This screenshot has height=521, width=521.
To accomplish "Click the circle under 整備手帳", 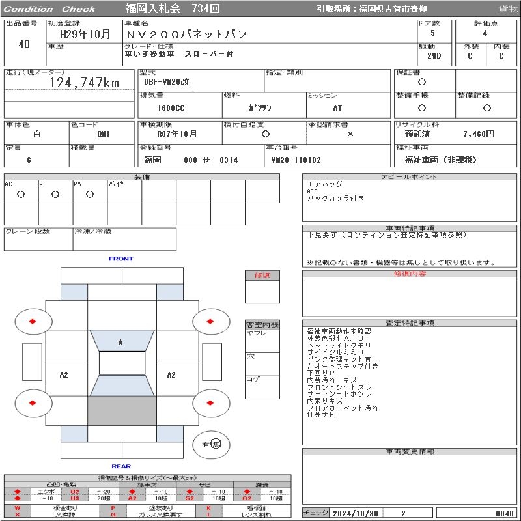I will (421, 107).
